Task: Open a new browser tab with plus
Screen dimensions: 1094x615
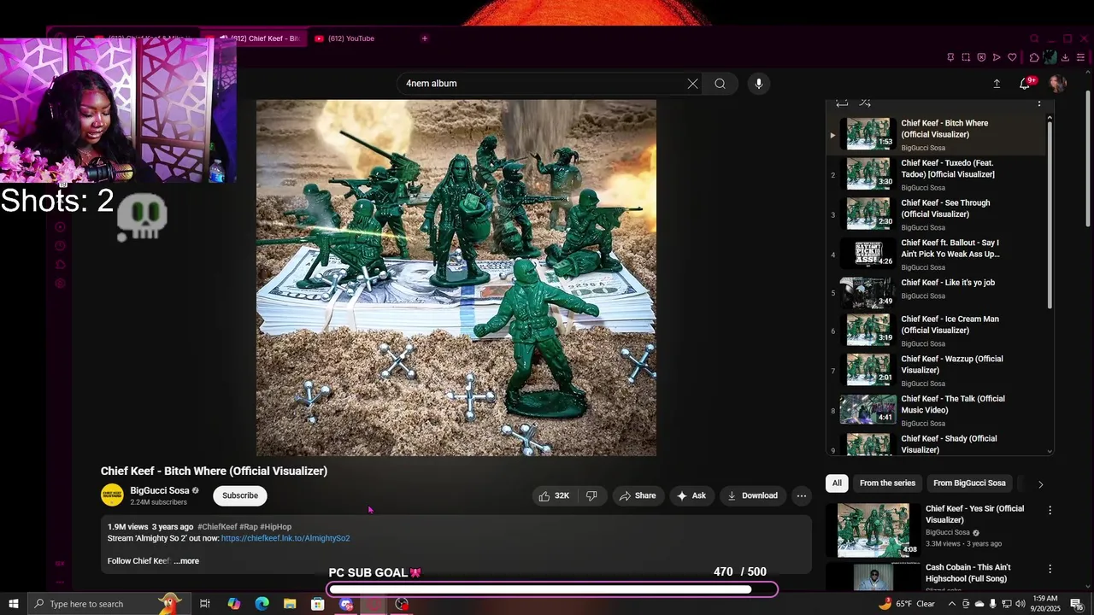Action: pos(425,38)
